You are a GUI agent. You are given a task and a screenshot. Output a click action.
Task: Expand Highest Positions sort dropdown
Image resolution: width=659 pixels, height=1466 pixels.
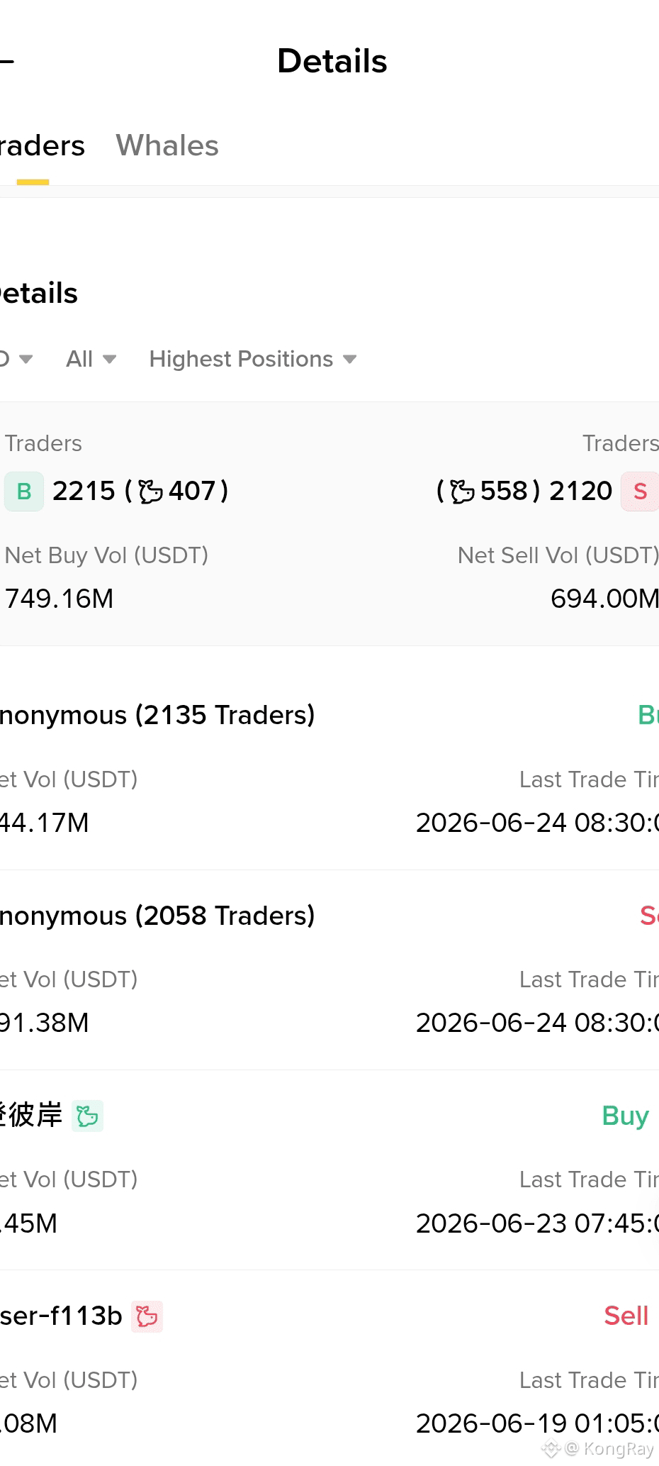pyautogui.click(x=252, y=359)
